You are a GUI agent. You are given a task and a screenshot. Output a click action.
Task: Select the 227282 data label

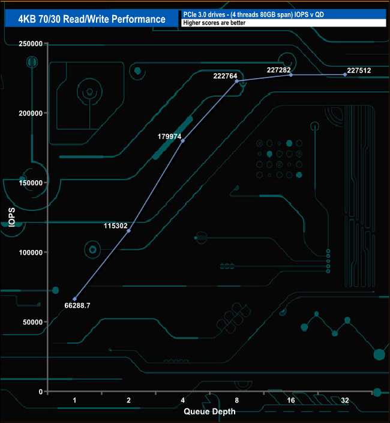279,70
